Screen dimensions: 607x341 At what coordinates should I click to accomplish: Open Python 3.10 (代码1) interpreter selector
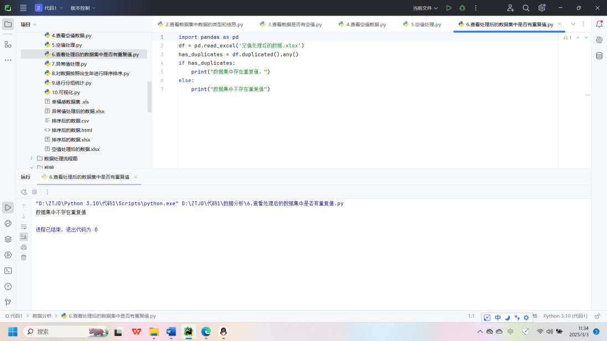pos(565,316)
